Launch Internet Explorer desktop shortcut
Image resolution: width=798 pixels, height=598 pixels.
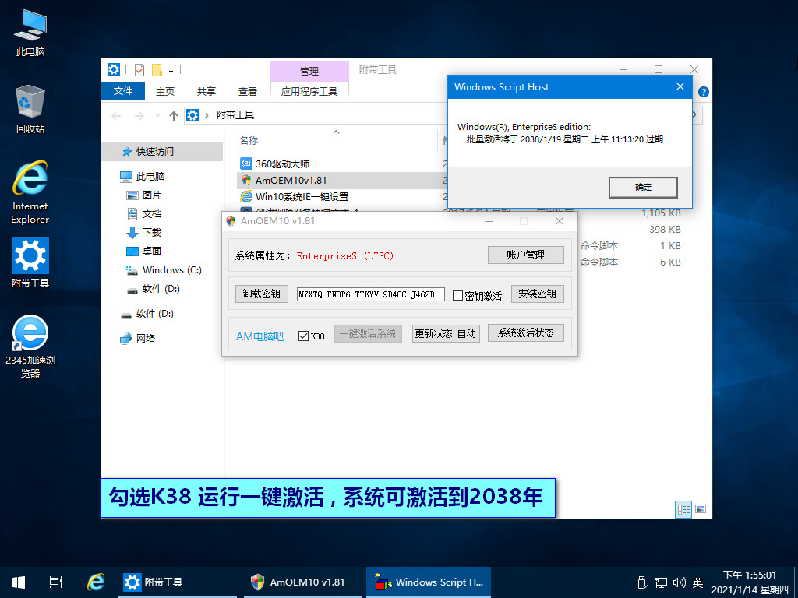30,192
